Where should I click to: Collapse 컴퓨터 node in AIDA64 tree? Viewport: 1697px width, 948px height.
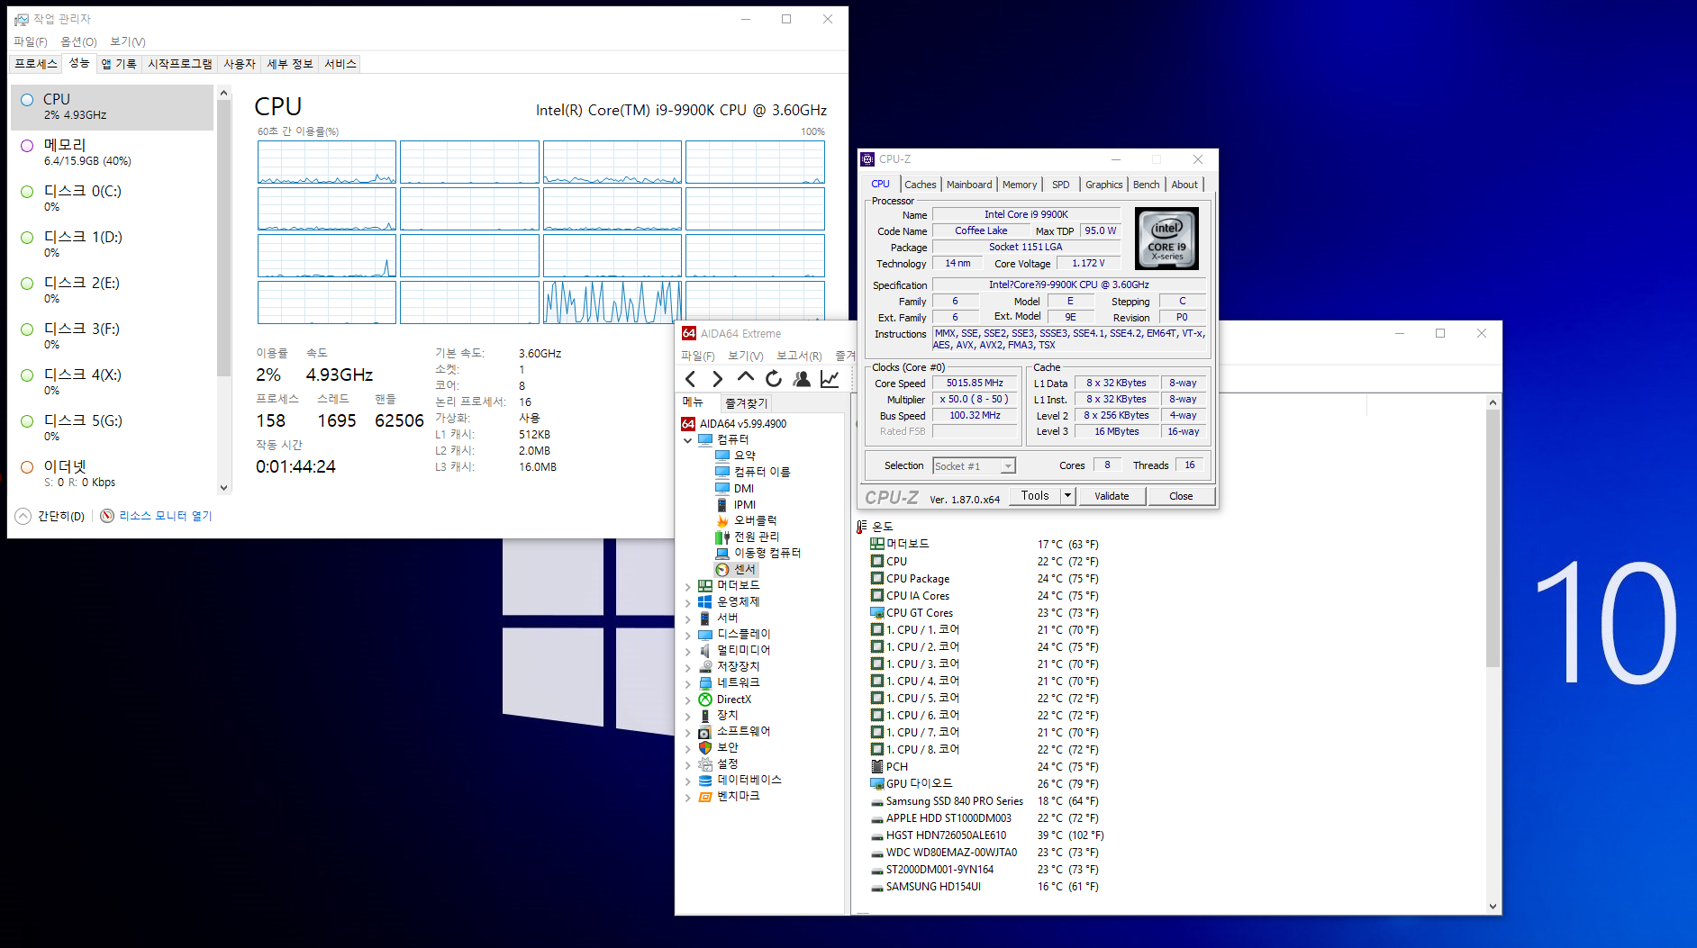tap(688, 440)
